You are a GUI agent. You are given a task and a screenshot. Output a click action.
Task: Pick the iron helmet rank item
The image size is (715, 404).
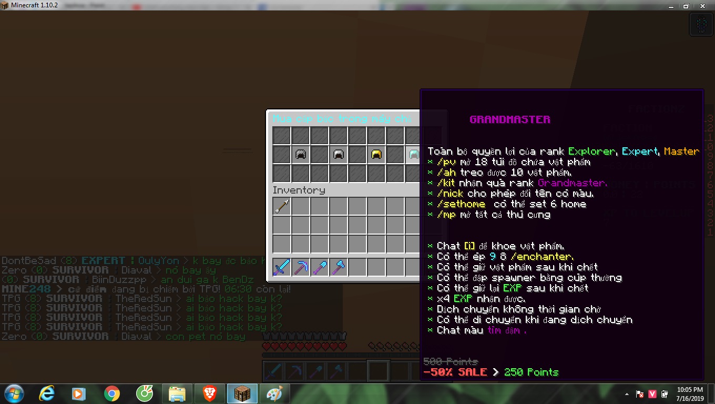339,155
